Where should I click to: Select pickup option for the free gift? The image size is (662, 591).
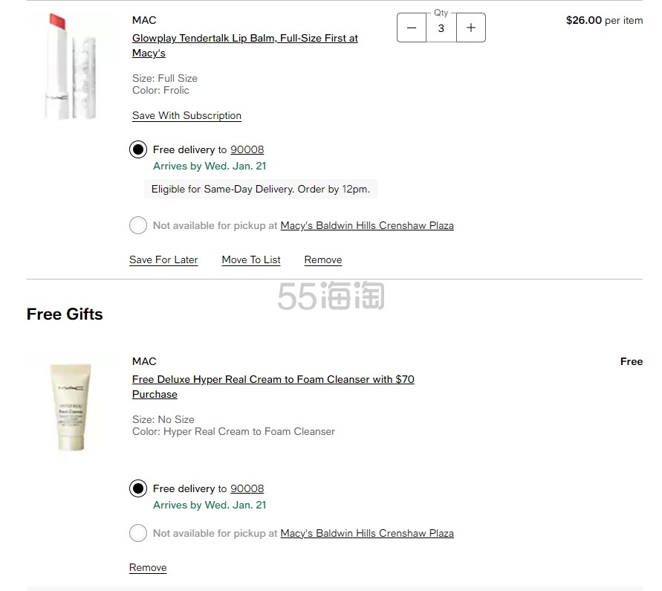(x=138, y=533)
